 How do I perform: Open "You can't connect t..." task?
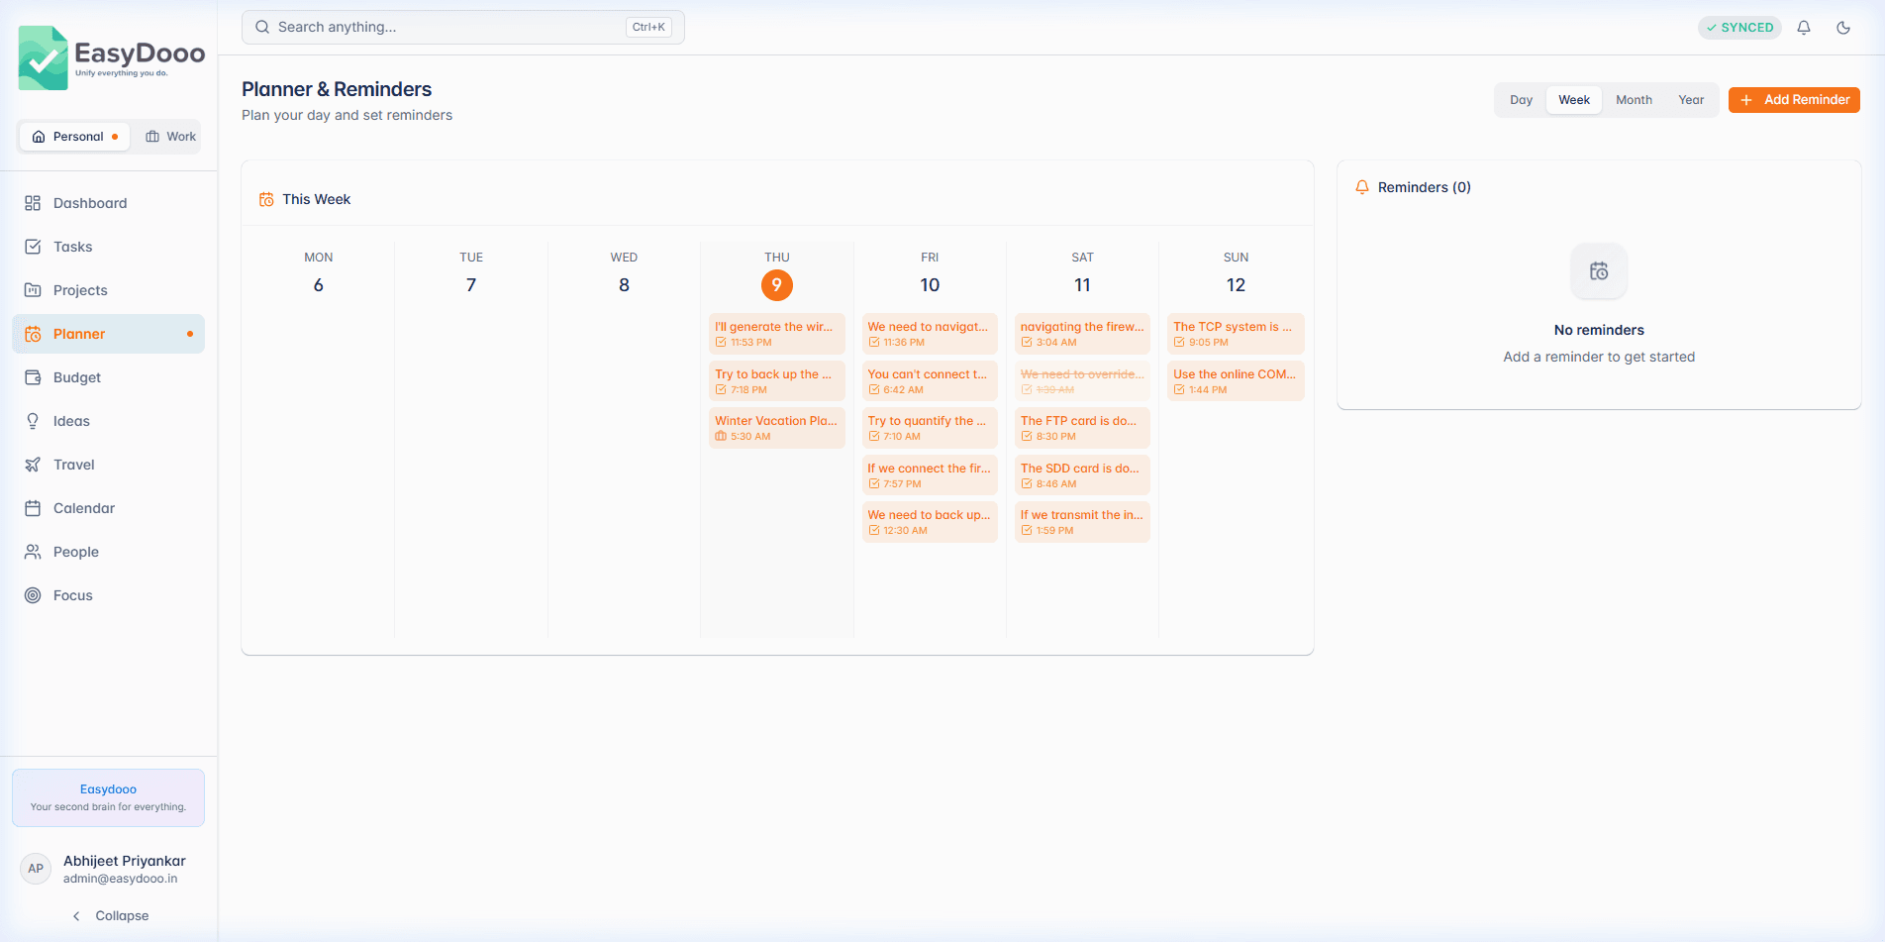[x=930, y=381]
